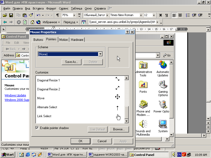The height and width of the screenshot is (158, 211).
Task: Open Gaming Options in Control Panel
Action: [x=163, y=88]
